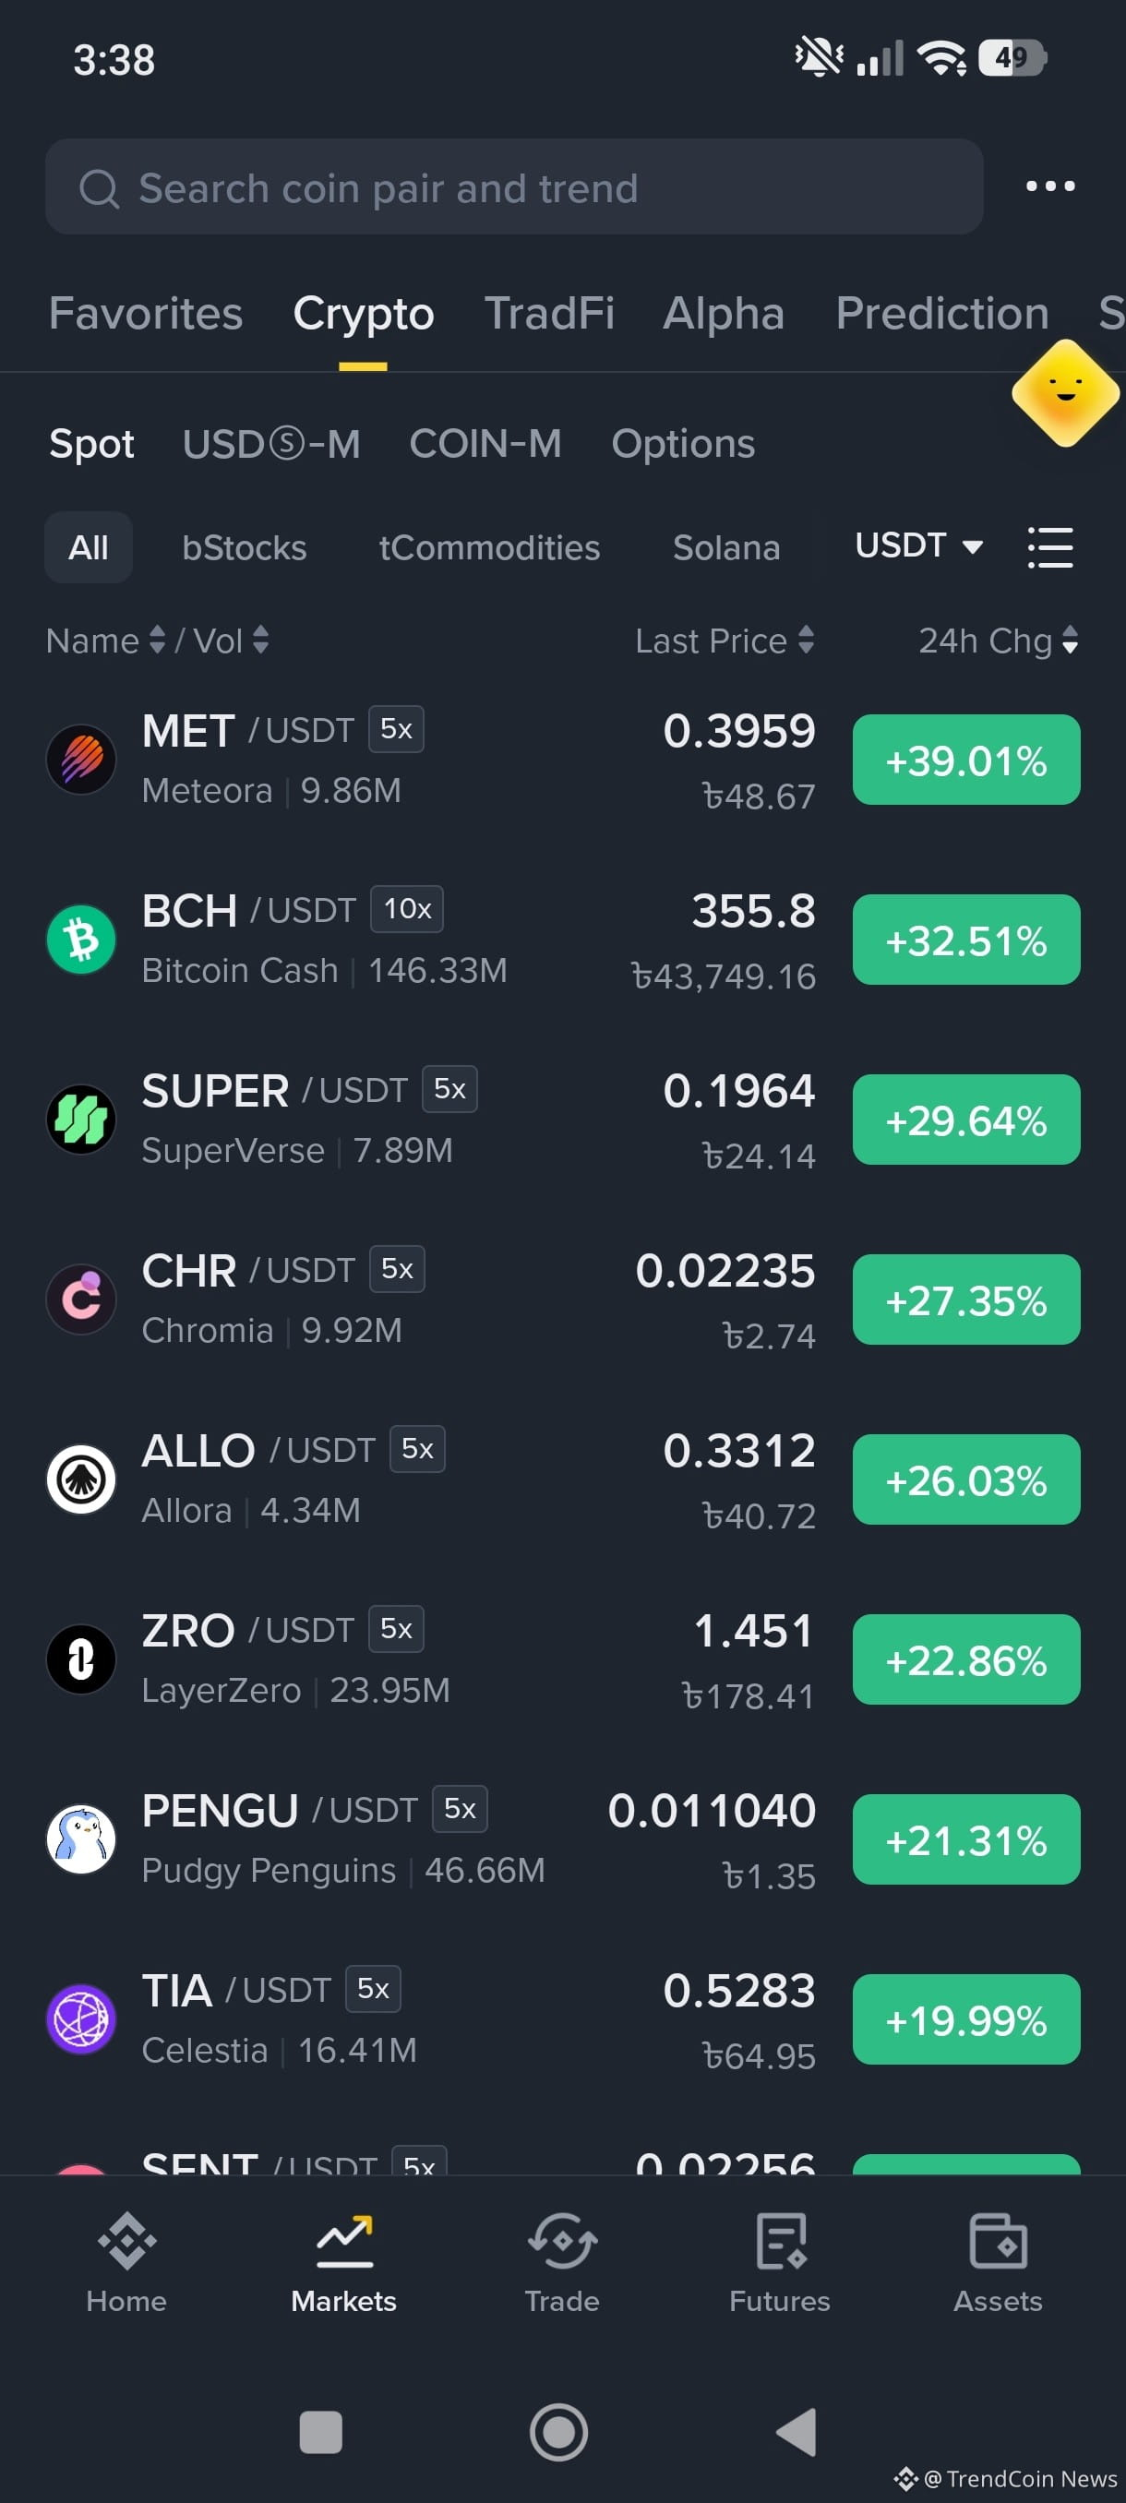The width and height of the screenshot is (1126, 2503).
Task: Select the USDⓈ-M sub-tab
Action: pos(272,444)
